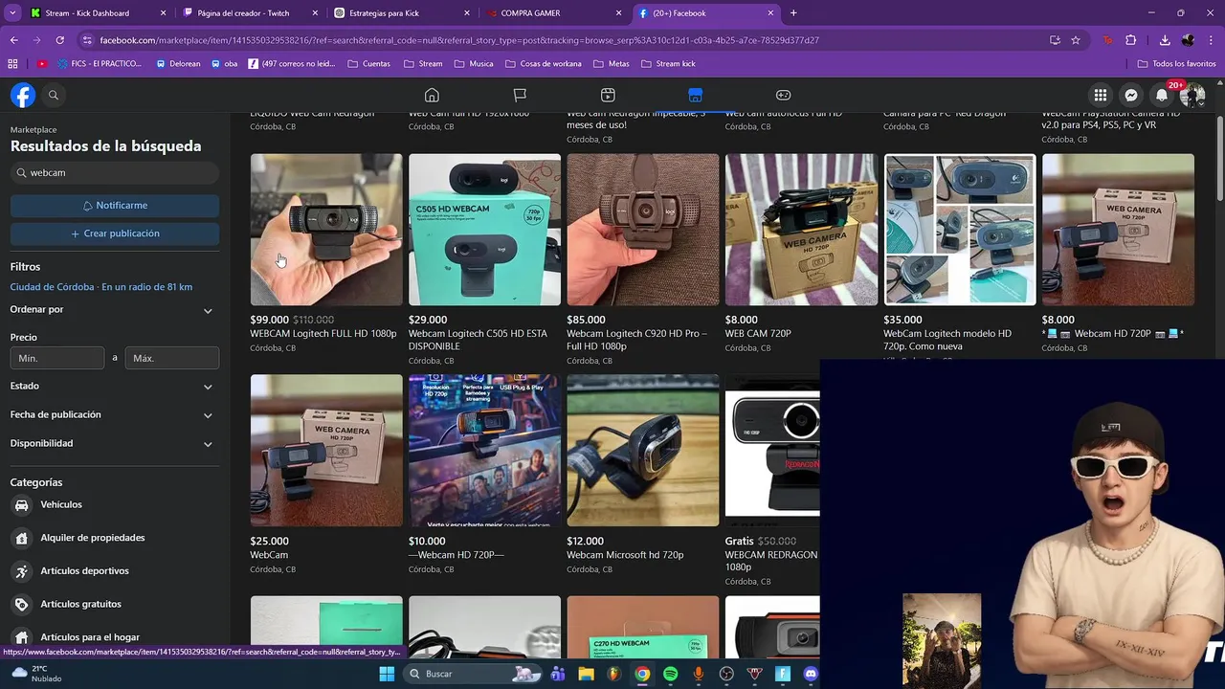Click the Notificarme button
This screenshot has height=689, width=1225.
pos(115,206)
